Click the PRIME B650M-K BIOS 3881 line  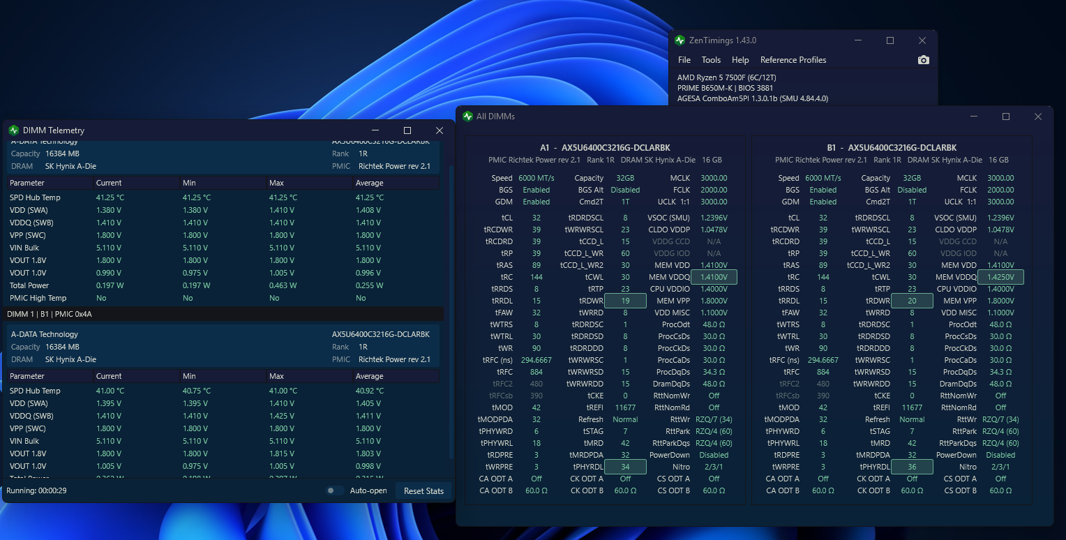[x=726, y=88]
